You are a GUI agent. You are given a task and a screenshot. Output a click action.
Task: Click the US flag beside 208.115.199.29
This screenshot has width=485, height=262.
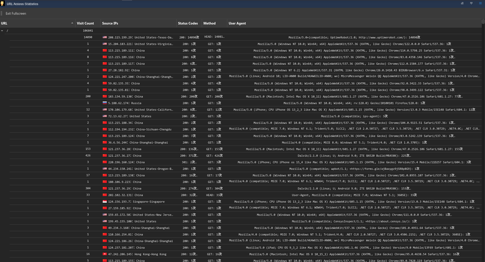(x=104, y=37)
